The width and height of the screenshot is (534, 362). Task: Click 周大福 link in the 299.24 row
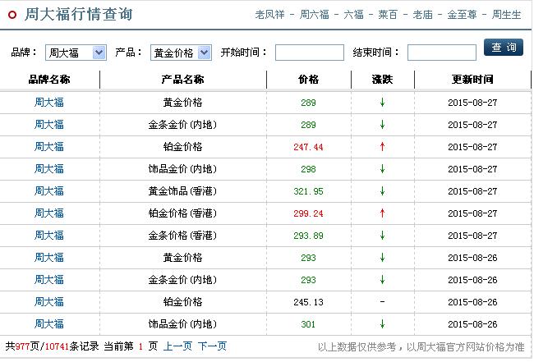(49, 213)
